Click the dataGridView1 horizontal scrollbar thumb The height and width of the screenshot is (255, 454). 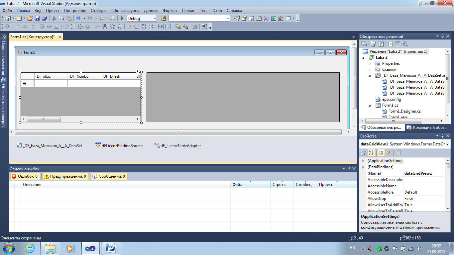pyautogui.click(x=44, y=119)
